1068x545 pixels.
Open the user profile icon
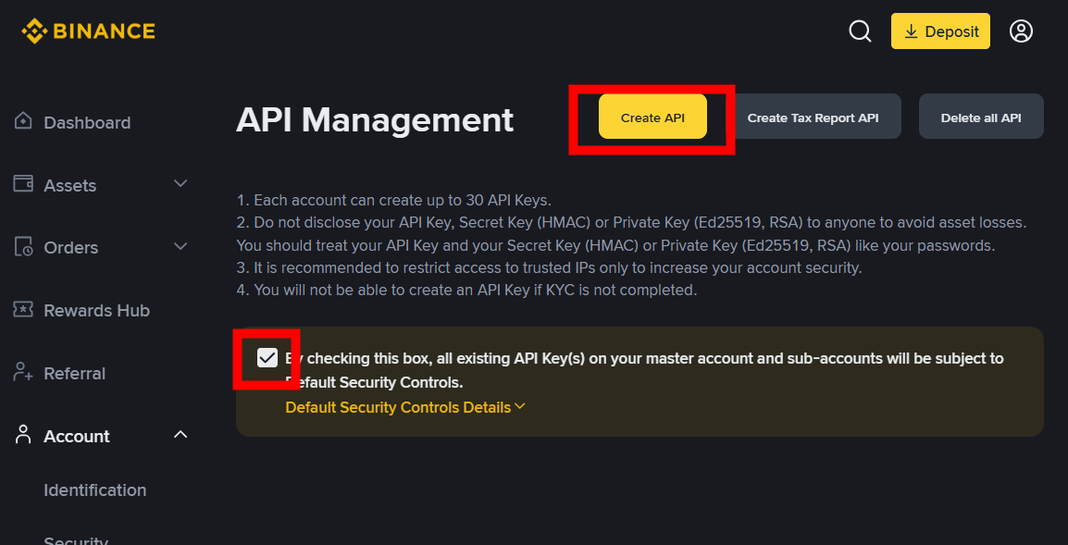click(x=1021, y=31)
